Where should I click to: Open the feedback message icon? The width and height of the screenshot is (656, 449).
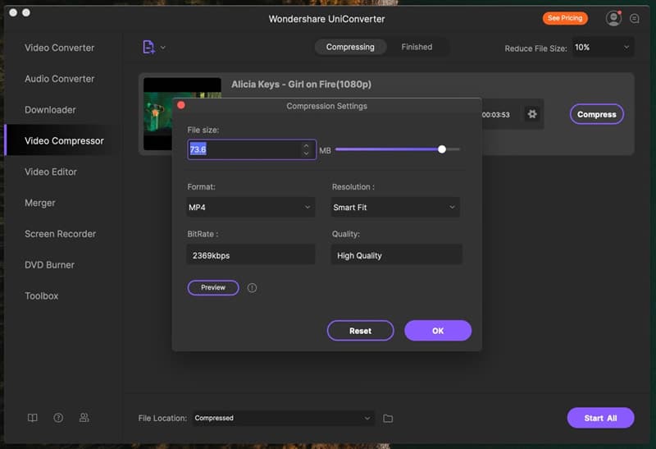[634, 19]
